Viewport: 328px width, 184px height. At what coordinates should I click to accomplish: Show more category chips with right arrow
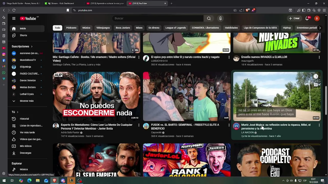click(x=320, y=28)
